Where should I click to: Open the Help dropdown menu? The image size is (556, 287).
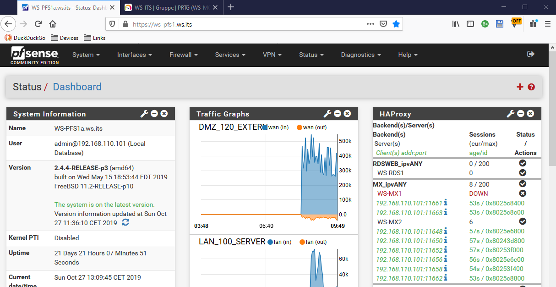click(408, 55)
